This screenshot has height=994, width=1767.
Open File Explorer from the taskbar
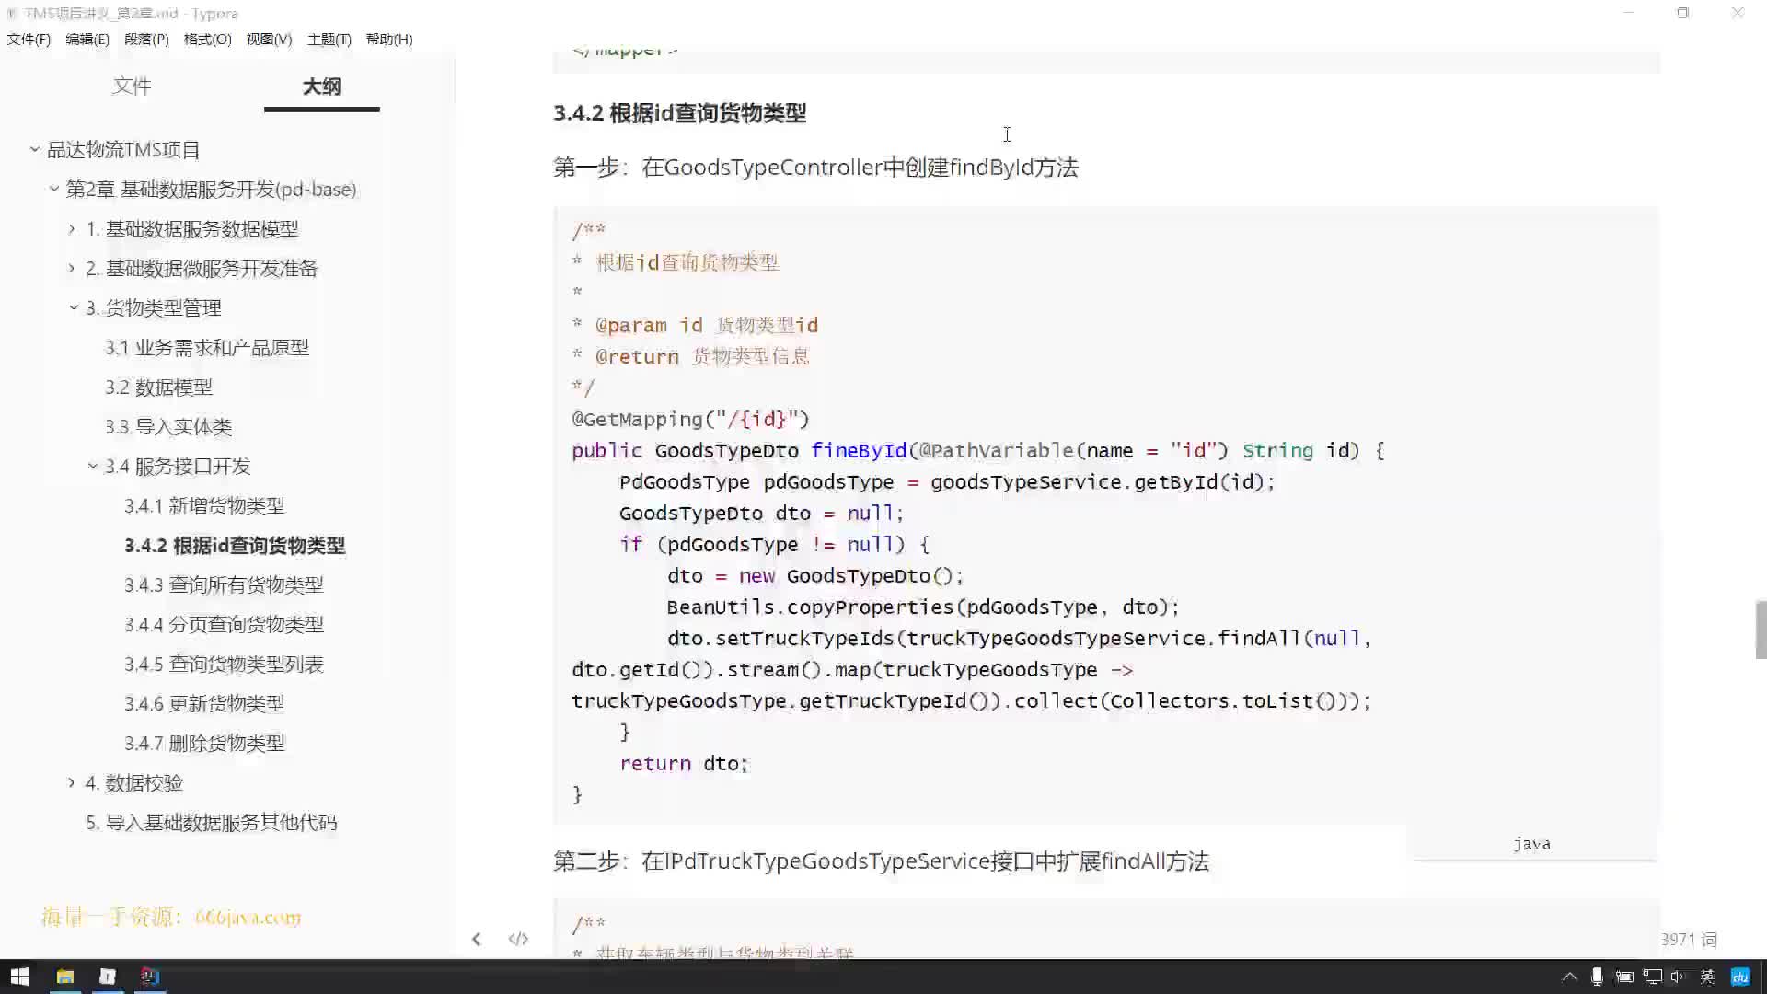[x=64, y=977]
